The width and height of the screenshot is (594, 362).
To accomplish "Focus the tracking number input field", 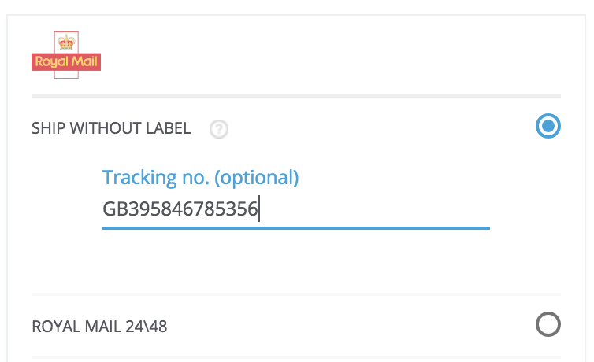I will click(x=296, y=209).
